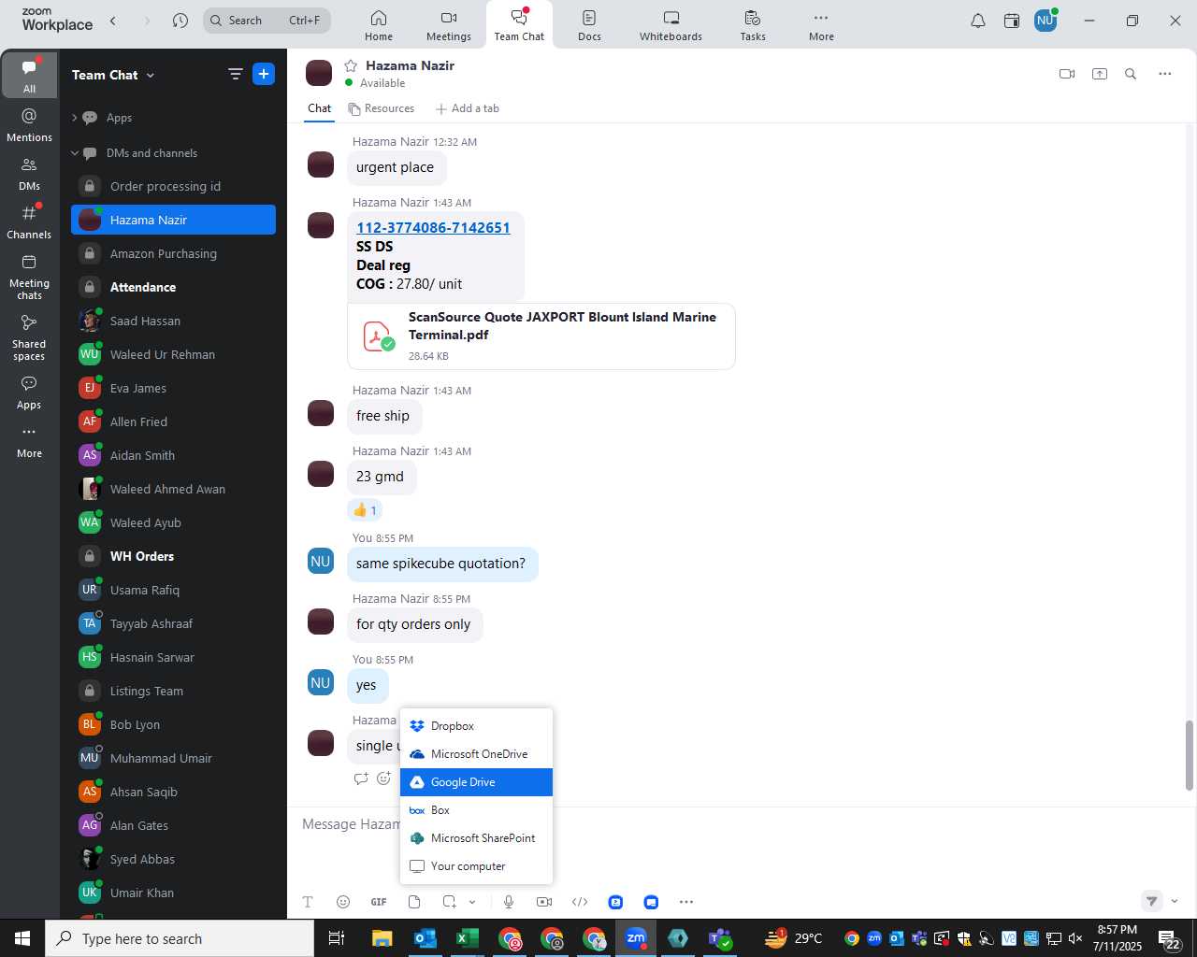Choose Microsoft SharePoint option
This screenshot has height=957, width=1197.
point(476,838)
